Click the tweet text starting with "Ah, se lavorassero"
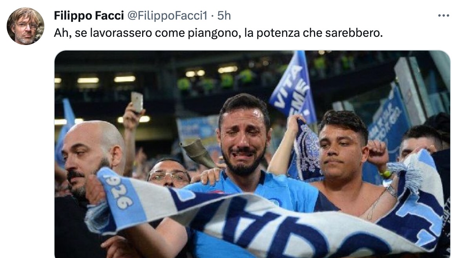The width and height of the screenshot is (460, 258). [x=218, y=33]
